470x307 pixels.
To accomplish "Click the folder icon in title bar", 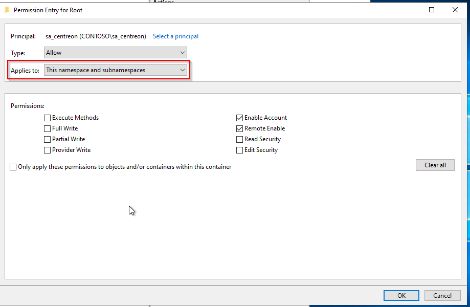I will [x=7, y=10].
